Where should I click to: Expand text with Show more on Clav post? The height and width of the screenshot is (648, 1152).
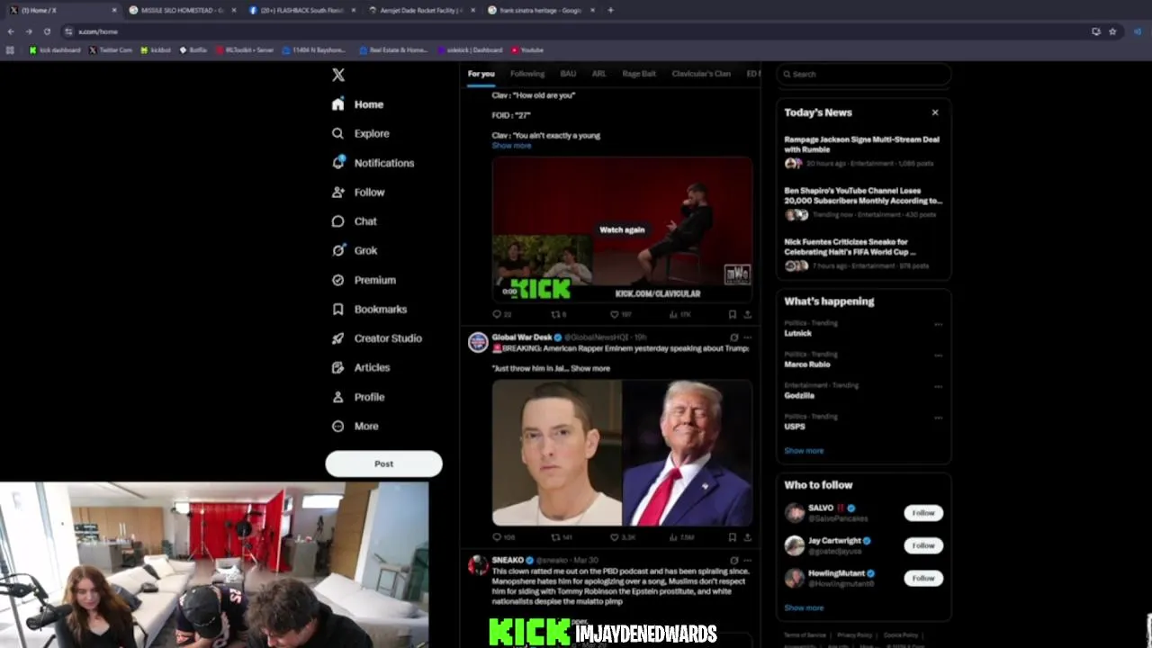[511, 146]
